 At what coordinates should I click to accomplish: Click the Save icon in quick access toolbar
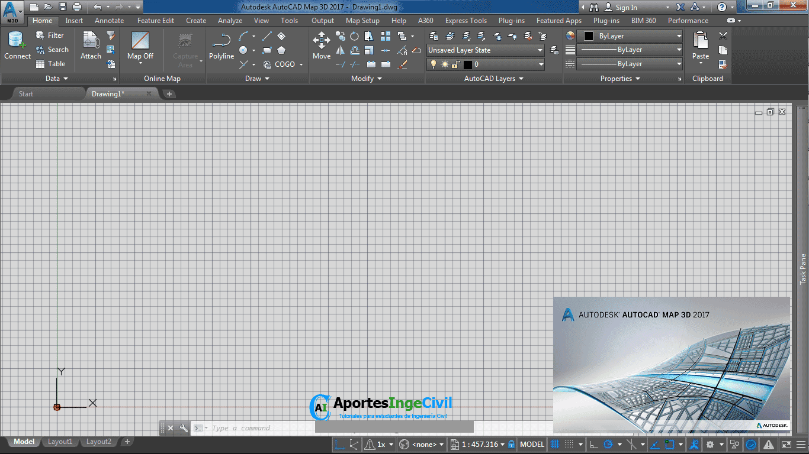click(x=62, y=7)
